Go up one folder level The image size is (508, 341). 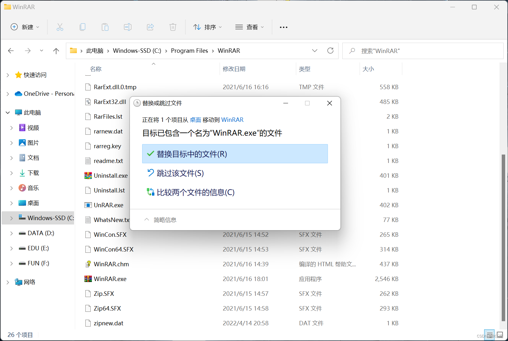pos(56,51)
